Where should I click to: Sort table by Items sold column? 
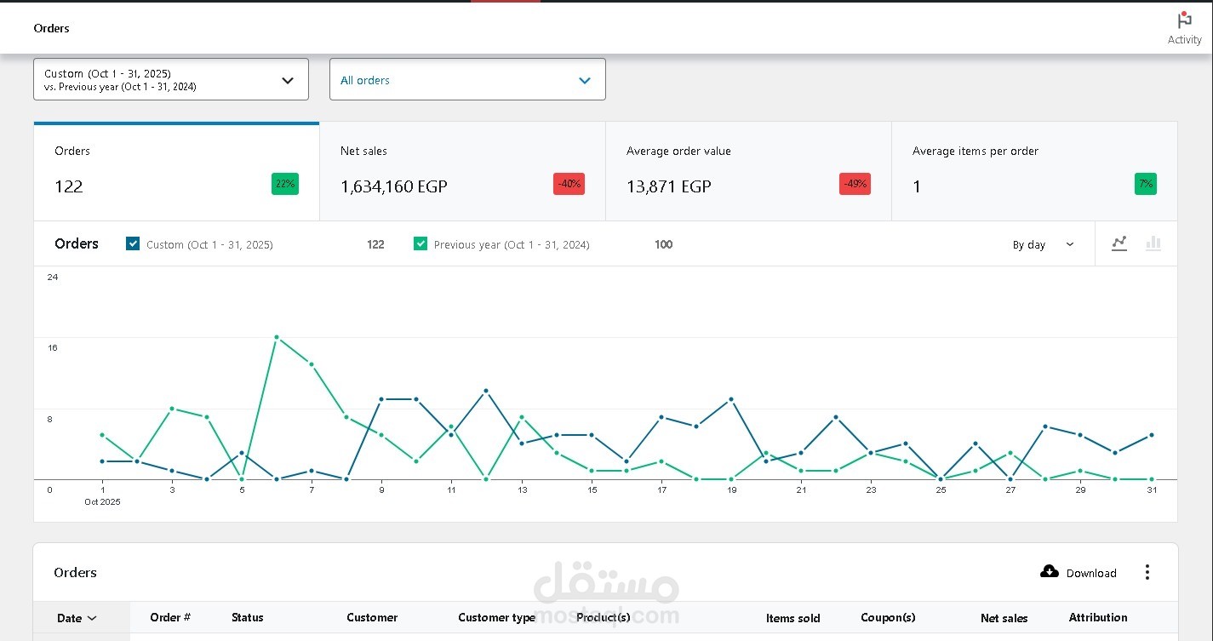click(792, 618)
